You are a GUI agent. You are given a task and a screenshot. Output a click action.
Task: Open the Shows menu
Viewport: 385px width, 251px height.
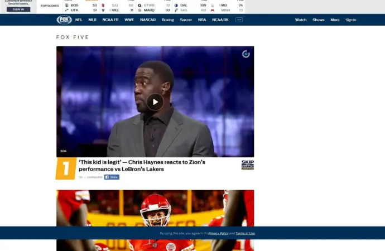[x=319, y=20]
